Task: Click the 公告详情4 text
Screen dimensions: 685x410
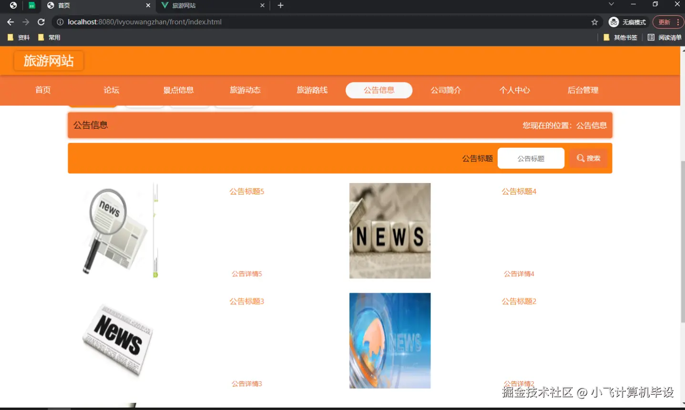Action: (519, 274)
